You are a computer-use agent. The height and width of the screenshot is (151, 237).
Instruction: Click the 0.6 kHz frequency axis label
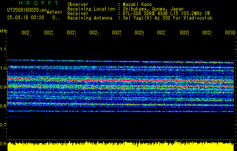pos(3,143)
